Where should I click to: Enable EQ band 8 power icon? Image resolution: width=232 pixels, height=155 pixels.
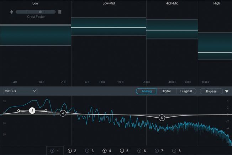click(174, 151)
